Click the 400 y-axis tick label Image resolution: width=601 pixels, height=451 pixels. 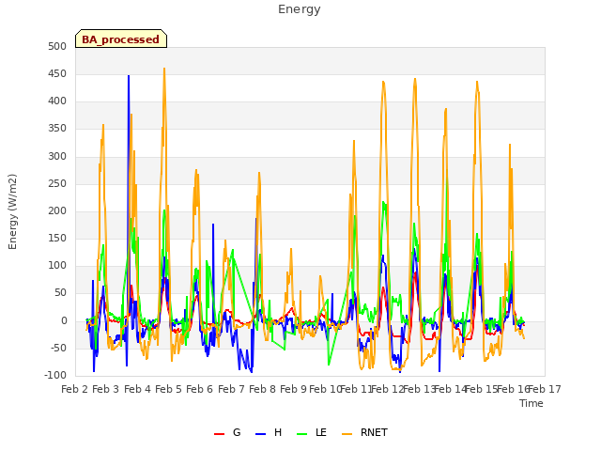(57, 101)
